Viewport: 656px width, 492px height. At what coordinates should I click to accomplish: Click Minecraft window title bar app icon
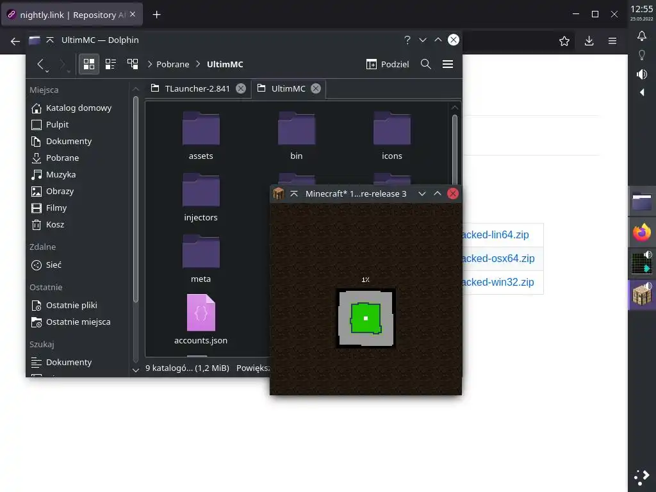coord(278,193)
